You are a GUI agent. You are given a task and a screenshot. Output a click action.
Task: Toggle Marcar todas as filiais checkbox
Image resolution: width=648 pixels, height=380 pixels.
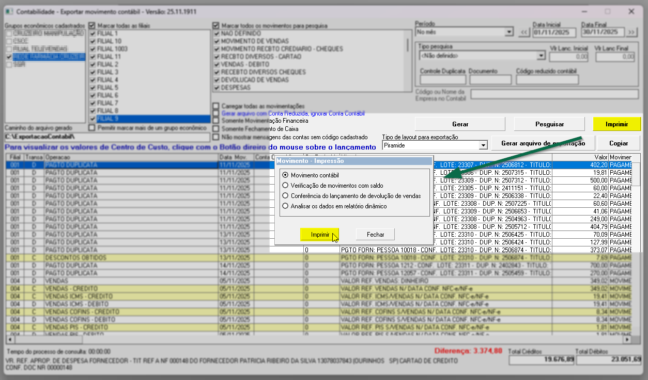click(92, 25)
